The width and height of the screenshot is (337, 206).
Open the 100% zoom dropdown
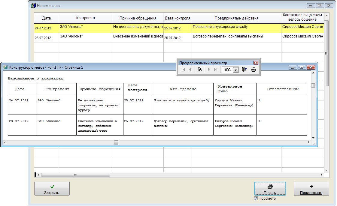coord(235,70)
